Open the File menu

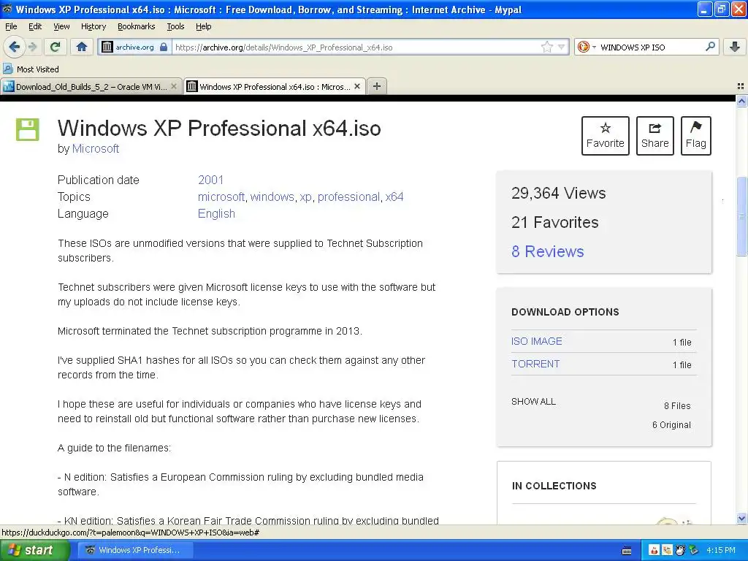point(11,26)
